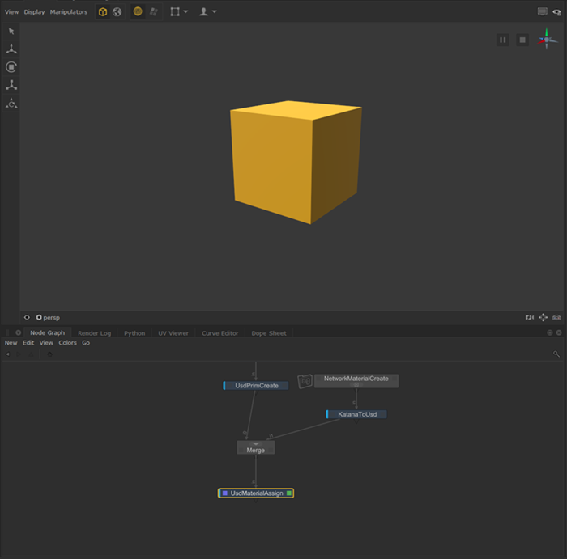Click the yellow cube in the viewport
567x559 pixels.
(x=295, y=162)
